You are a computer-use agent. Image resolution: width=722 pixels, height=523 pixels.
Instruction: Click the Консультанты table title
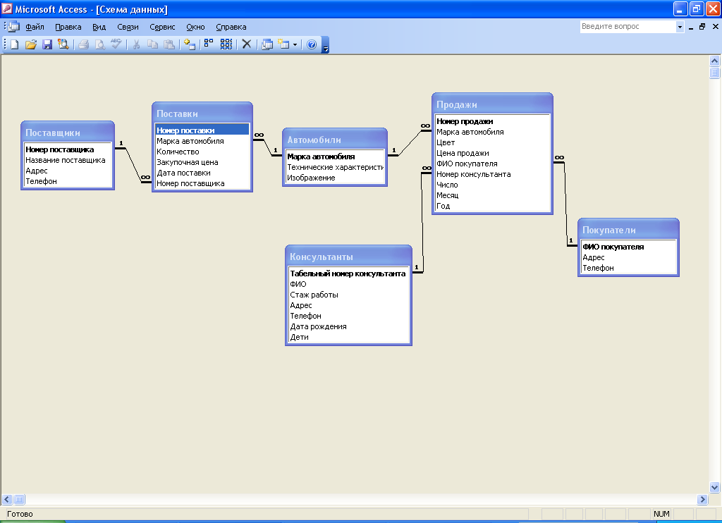click(348, 257)
